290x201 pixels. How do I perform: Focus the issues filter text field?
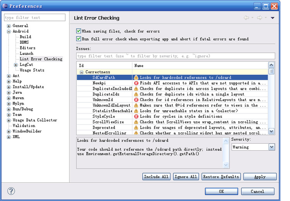click(176, 56)
